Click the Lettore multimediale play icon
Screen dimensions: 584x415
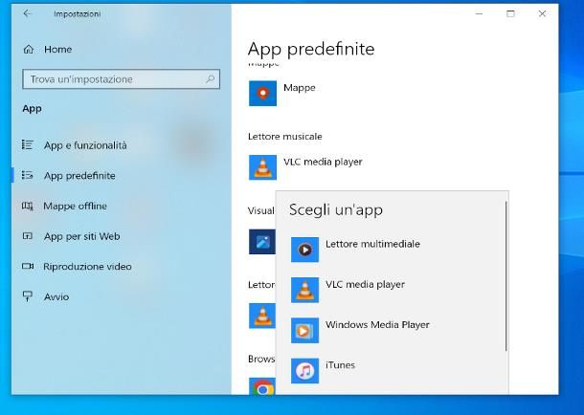click(x=304, y=250)
